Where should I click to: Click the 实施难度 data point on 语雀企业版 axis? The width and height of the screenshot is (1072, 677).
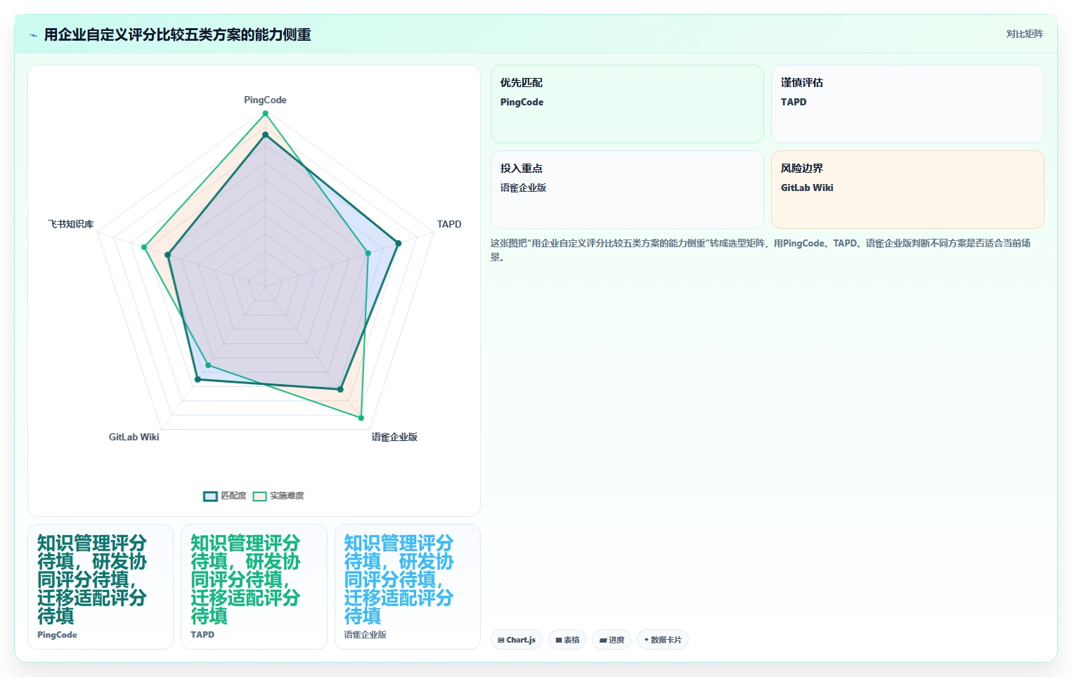point(361,418)
